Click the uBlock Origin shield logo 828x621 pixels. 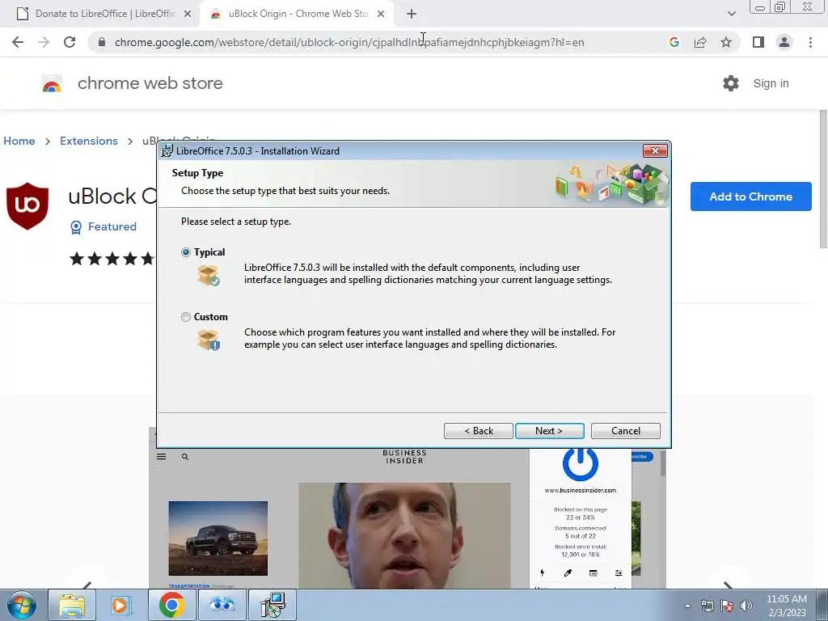[27, 206]
